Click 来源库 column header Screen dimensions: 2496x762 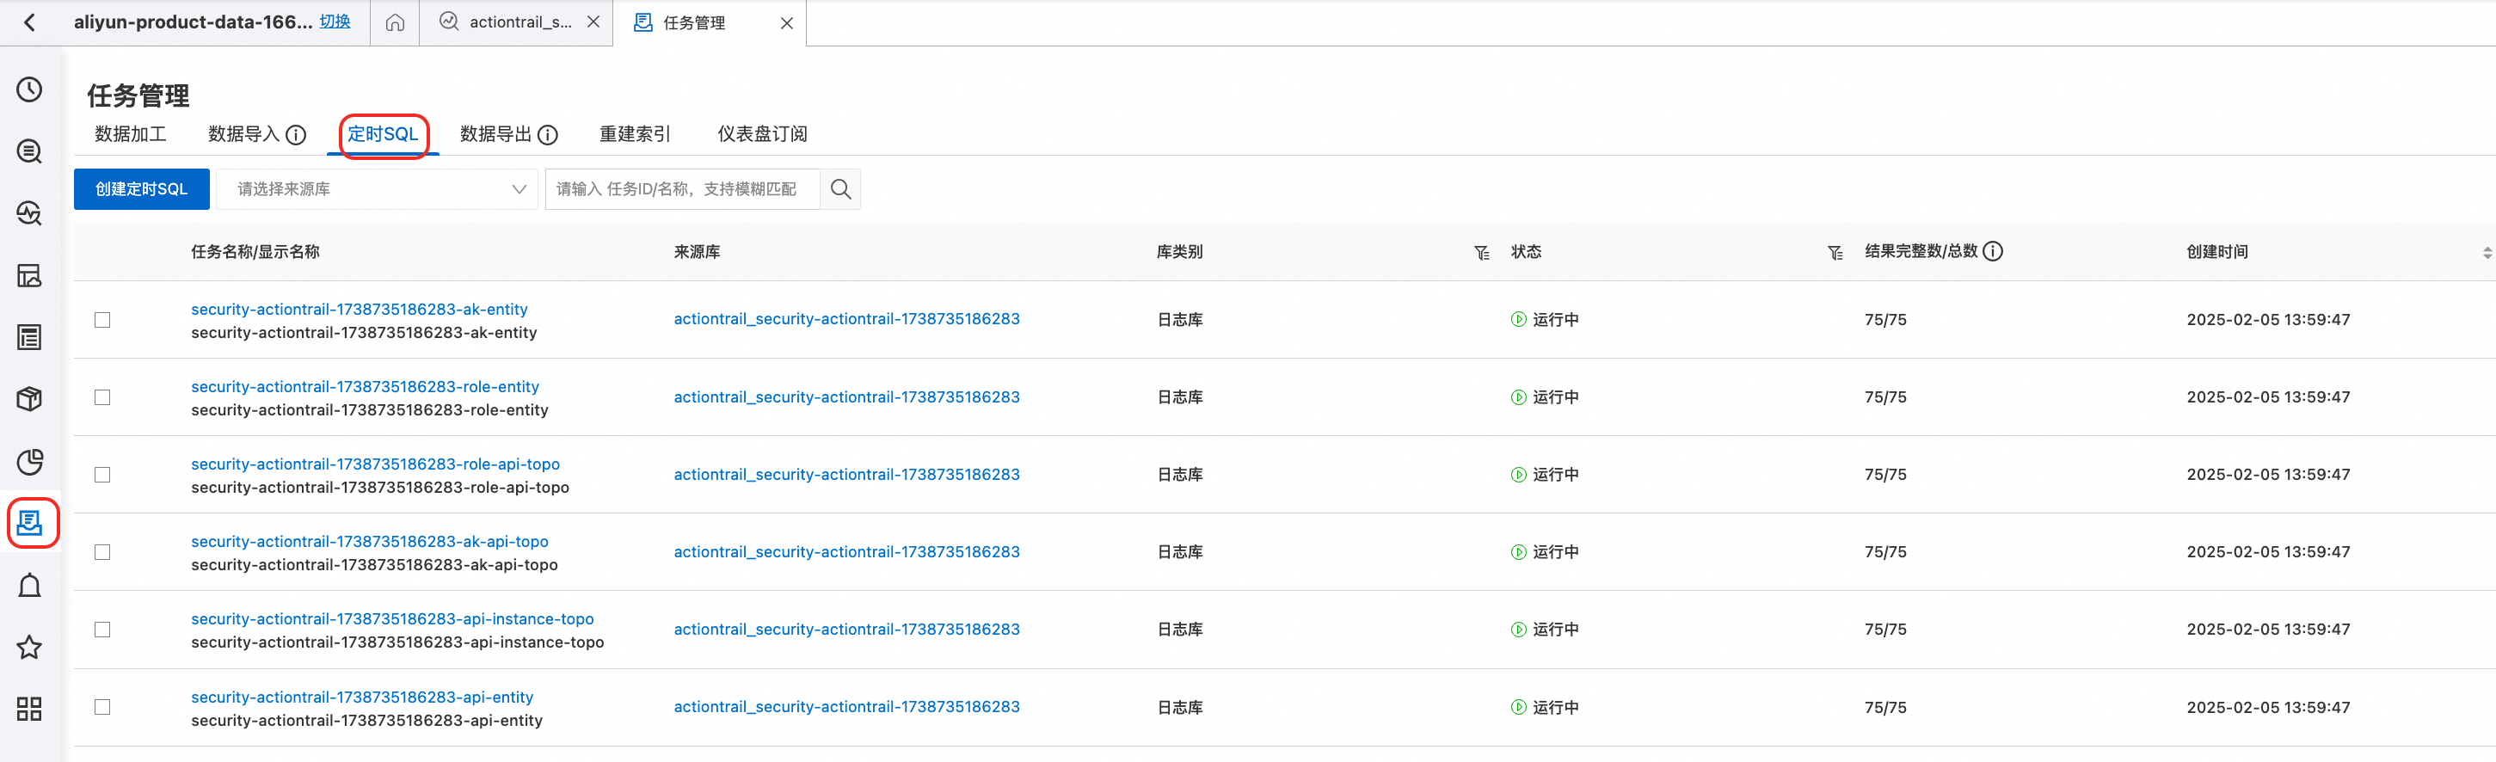coord(697,252)
